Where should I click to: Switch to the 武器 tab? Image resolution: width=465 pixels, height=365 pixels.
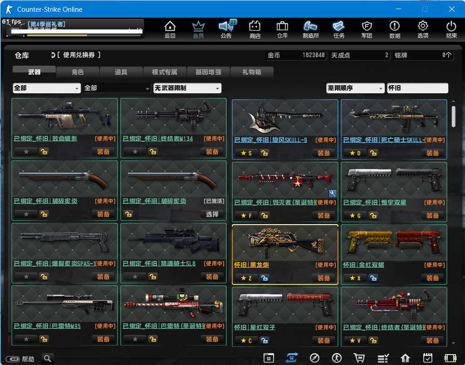(x=34, y=72)
